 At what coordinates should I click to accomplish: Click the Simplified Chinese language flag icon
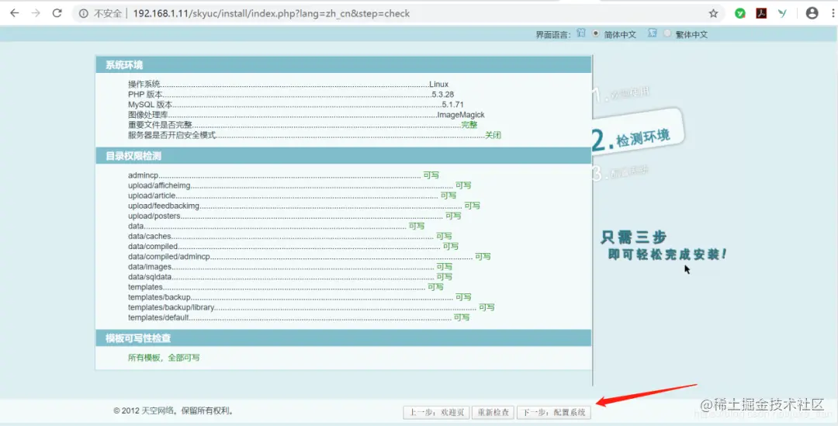point(581,33)
